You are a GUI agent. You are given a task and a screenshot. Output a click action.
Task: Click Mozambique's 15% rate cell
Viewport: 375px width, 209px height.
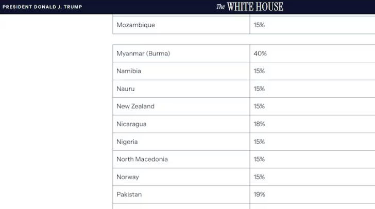312,25
